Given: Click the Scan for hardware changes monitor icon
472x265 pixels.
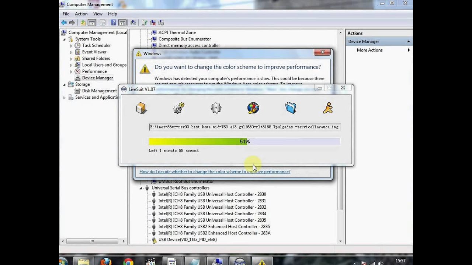Looking at the screenshot, I should 133,23.
